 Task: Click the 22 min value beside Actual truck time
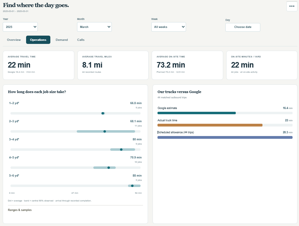[x=289, y=120]
